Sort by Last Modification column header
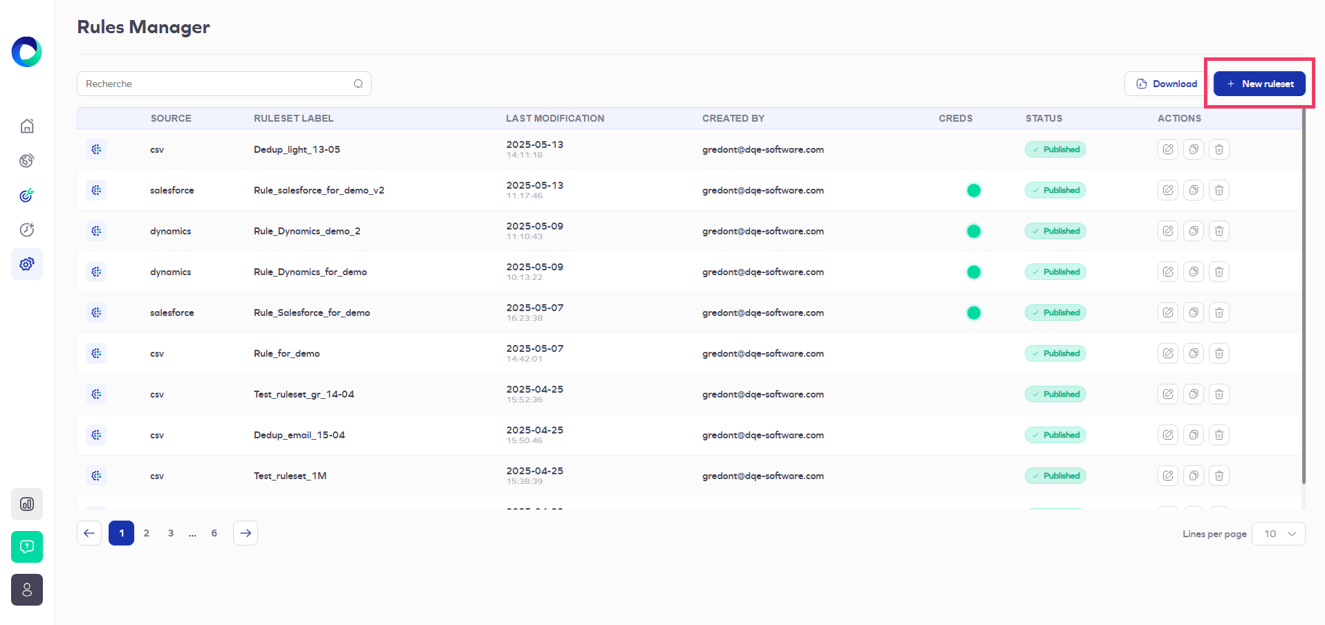This screenshot has width=1325, height=625. pyautogui.click(x=554, y=118)
